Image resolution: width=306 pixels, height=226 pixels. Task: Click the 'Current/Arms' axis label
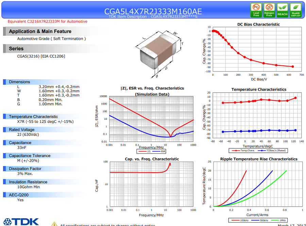[257, 215]
